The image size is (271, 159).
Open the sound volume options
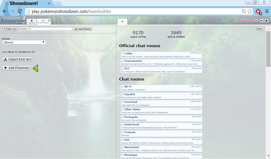tap(262, 21)
